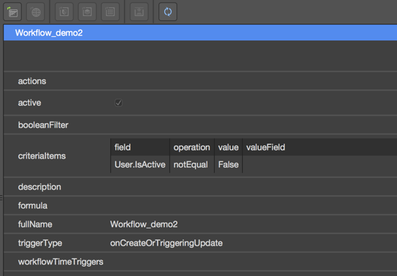Select the fullName property label
Image resolution: width=397 pixels, height=276 pixels.
(35, 224)
